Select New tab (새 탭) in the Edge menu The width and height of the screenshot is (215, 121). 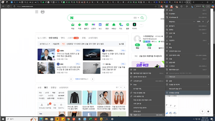pos(187,10)
